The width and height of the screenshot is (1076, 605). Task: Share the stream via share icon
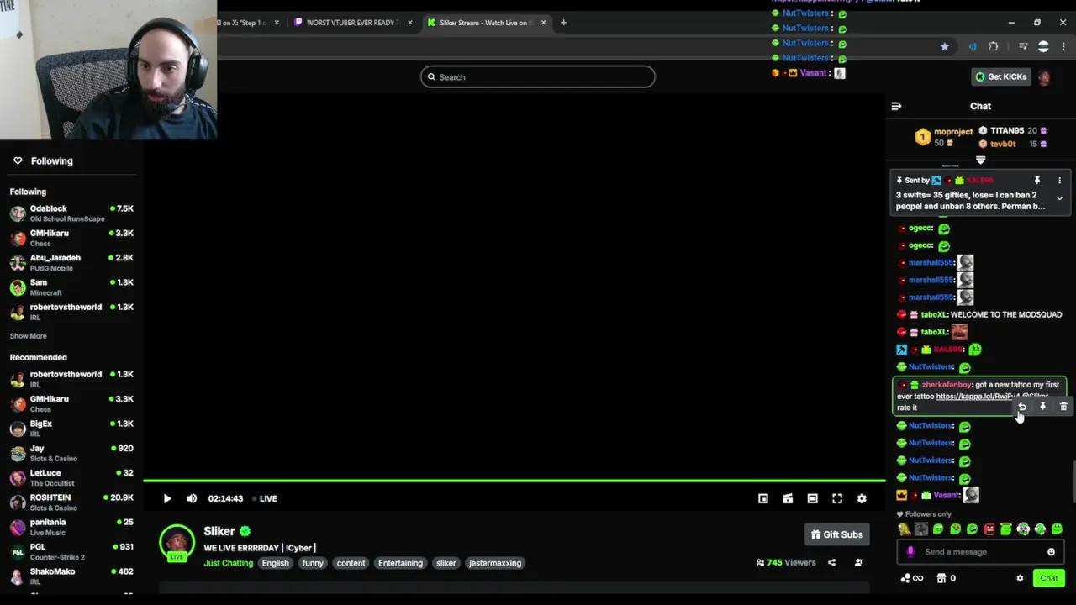(x=831, y=563)
